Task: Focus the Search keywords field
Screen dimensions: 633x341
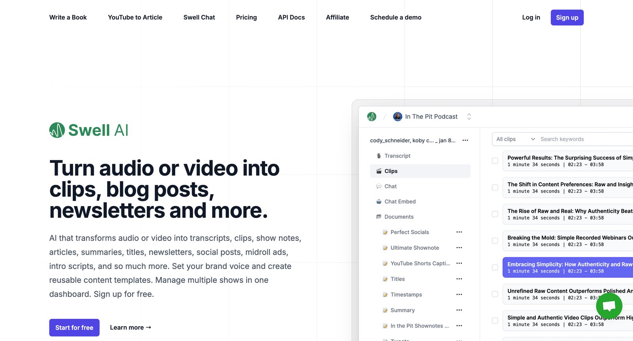Action: pos(586,139)
